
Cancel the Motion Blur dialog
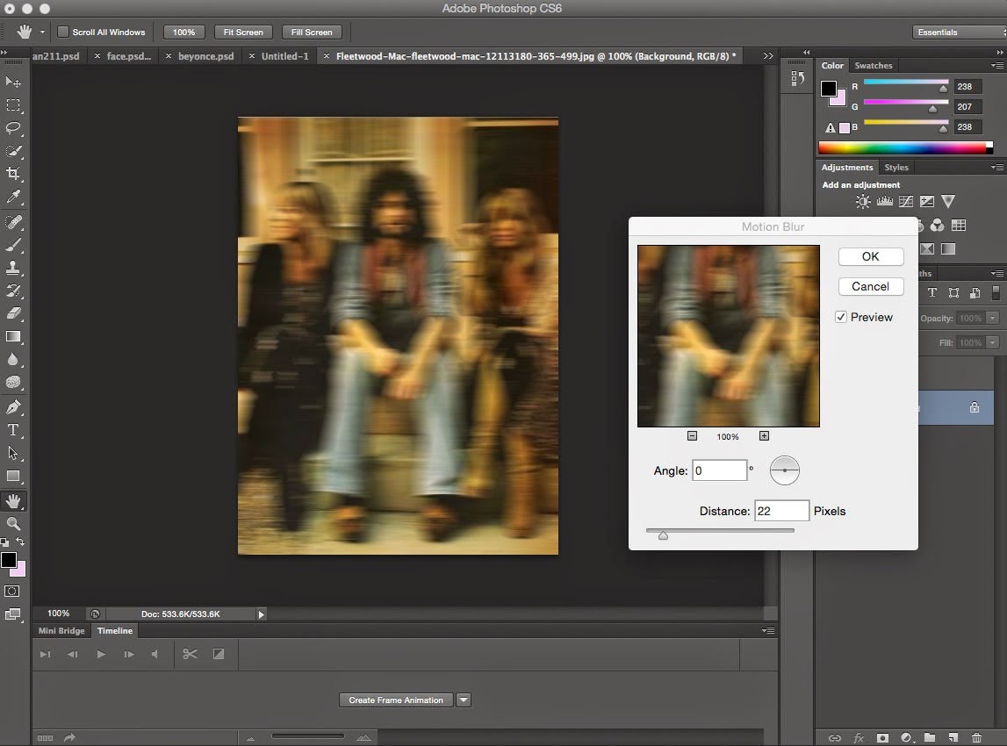871,286
